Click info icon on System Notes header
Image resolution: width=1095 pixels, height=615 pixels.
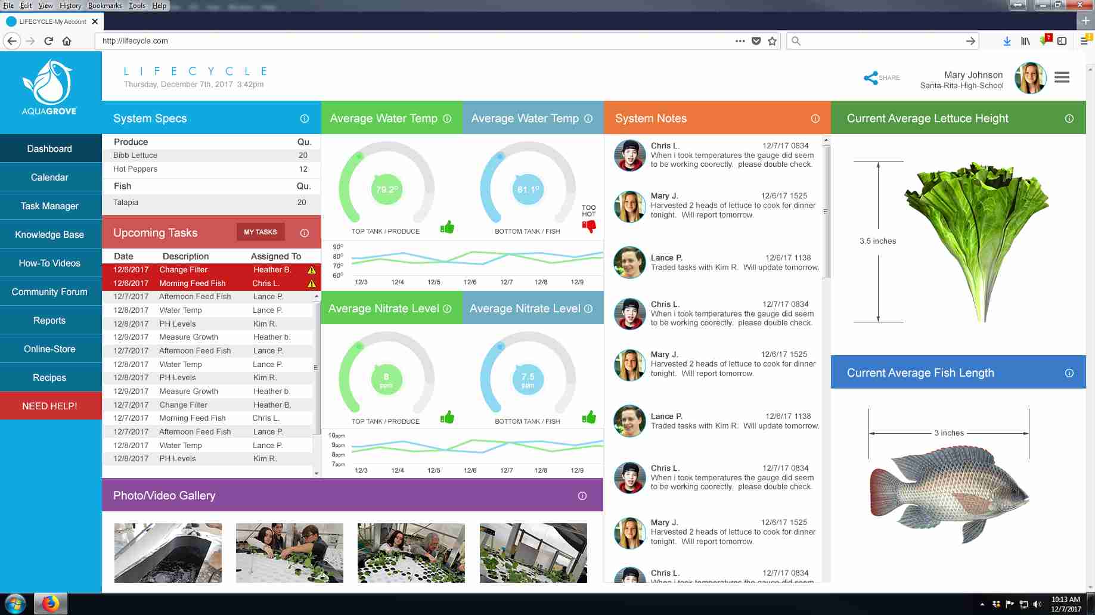[815, 119]
